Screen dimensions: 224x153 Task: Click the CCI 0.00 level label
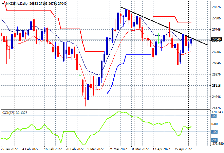click(214, 124)
